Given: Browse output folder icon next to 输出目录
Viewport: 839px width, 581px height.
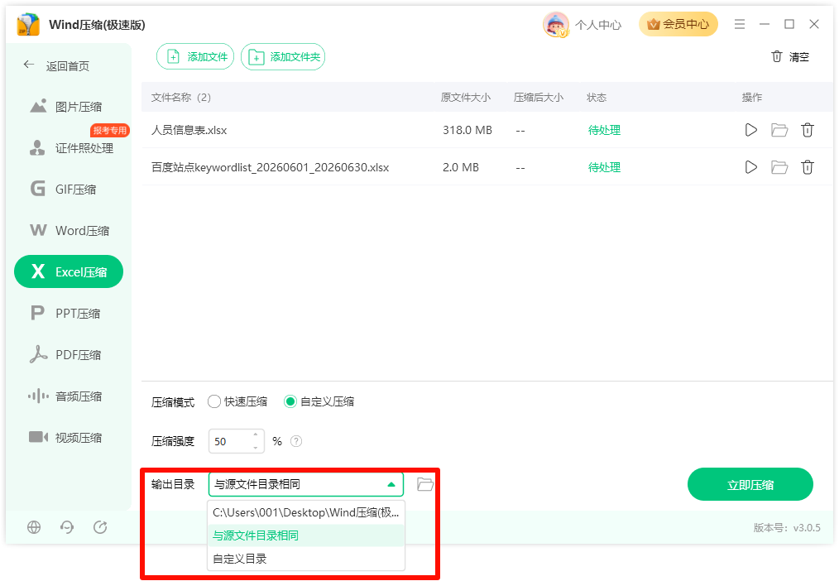Looking at the screenshot, I should tap(425, 485).
